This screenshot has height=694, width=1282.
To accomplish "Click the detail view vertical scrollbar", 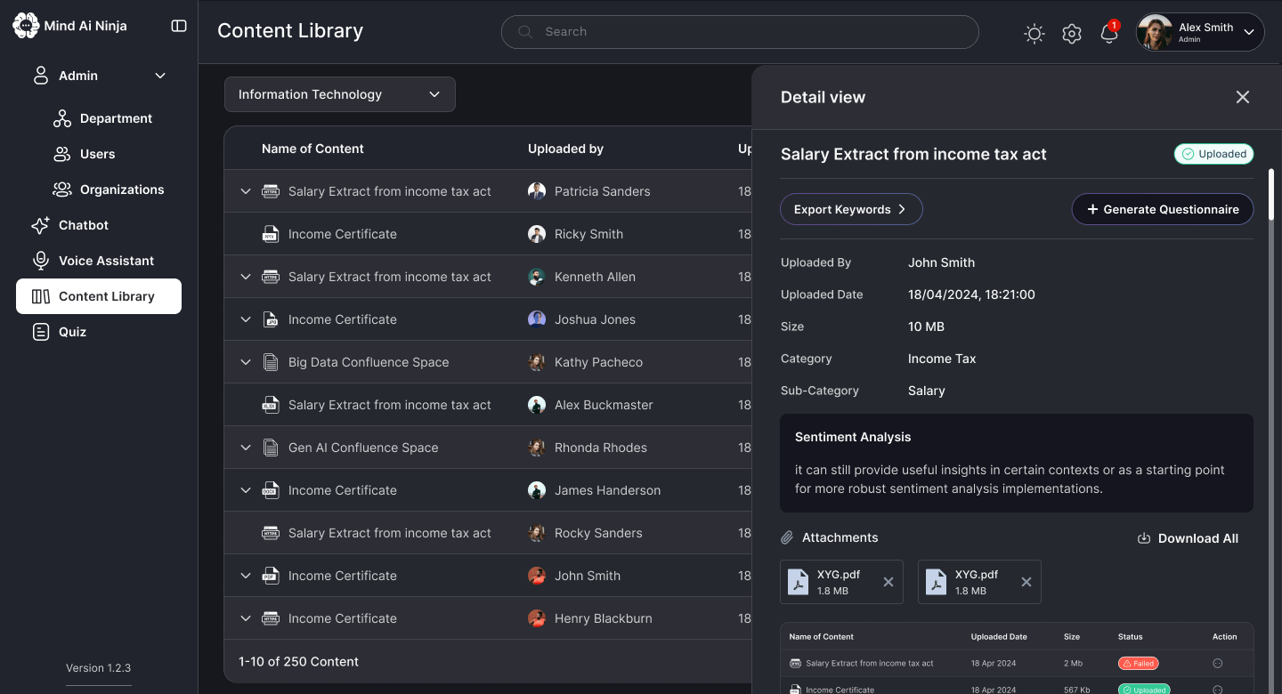I will pyautogui.click(x=1271, y=194).
